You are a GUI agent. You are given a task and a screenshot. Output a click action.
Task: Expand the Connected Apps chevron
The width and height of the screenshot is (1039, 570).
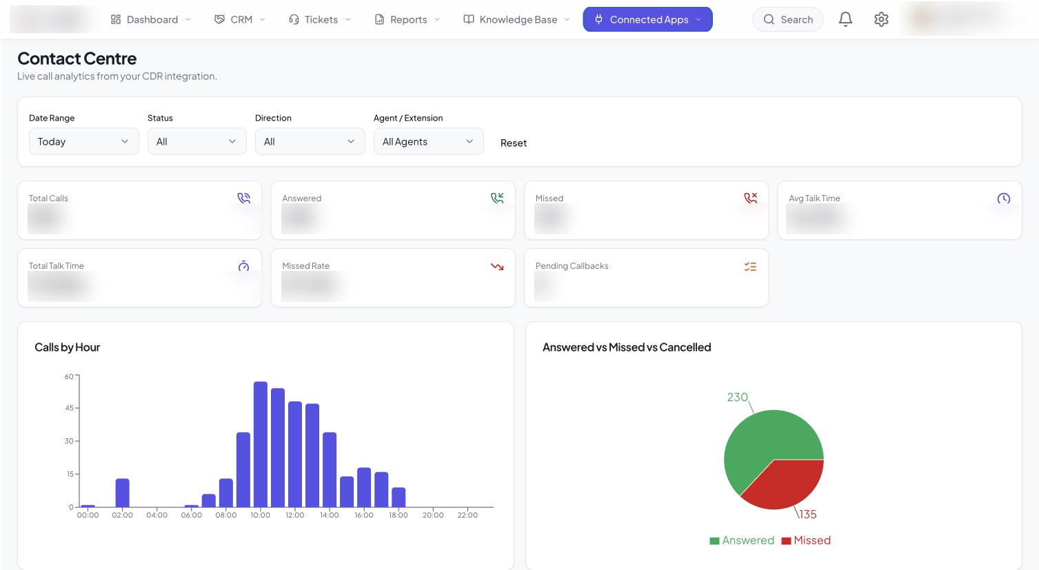[x=698, y=19]
